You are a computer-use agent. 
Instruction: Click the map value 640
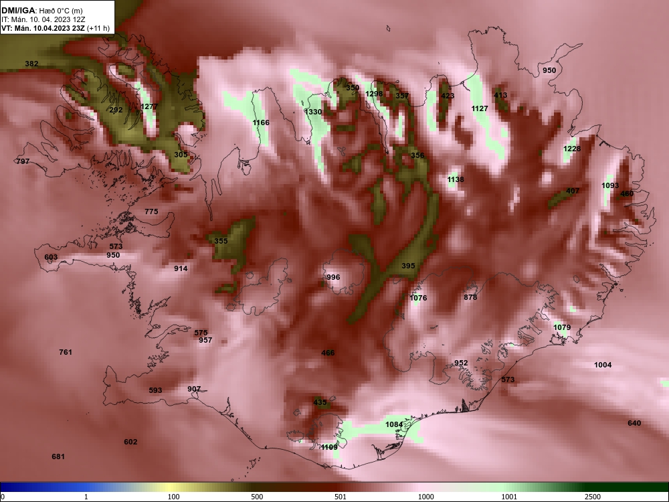(x=634, y=423)
